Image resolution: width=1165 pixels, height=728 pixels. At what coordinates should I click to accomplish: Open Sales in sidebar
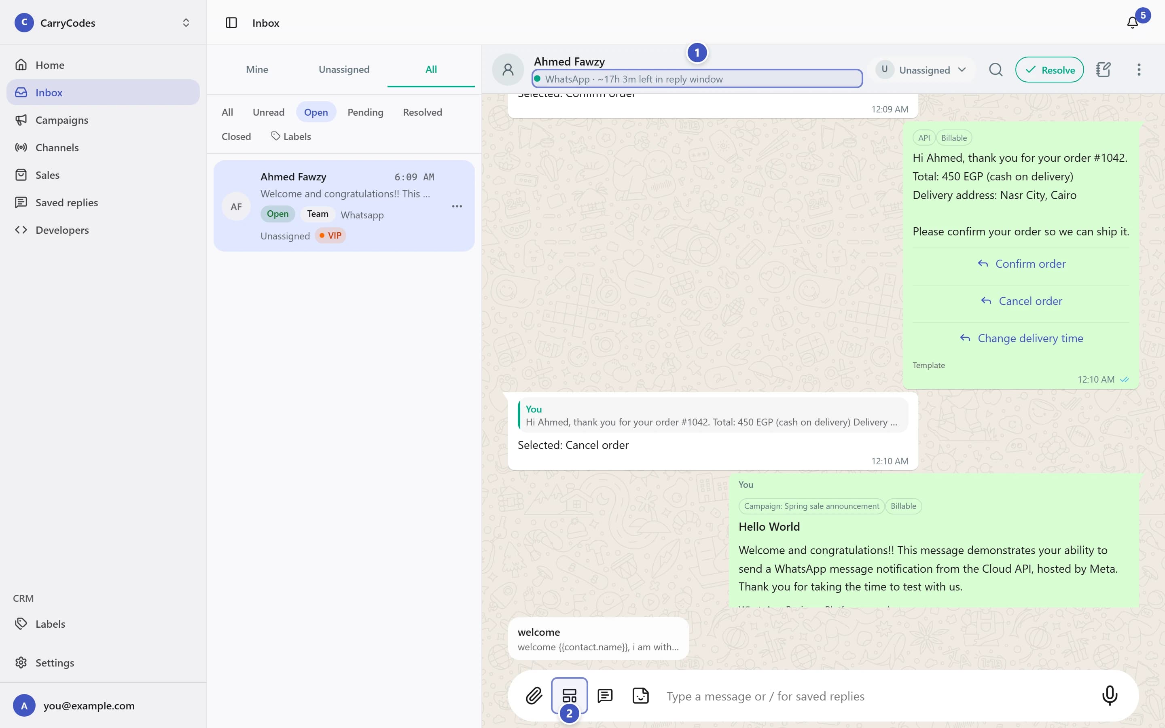point(103,175)
